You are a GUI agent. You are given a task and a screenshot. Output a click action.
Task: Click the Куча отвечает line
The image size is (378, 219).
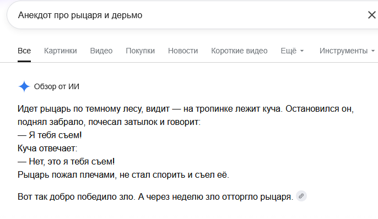pyautogui.click(x=47, y=148)
